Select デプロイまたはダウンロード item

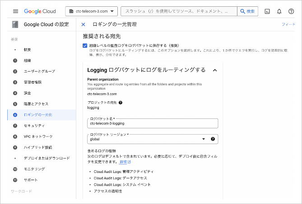[42, 158]
